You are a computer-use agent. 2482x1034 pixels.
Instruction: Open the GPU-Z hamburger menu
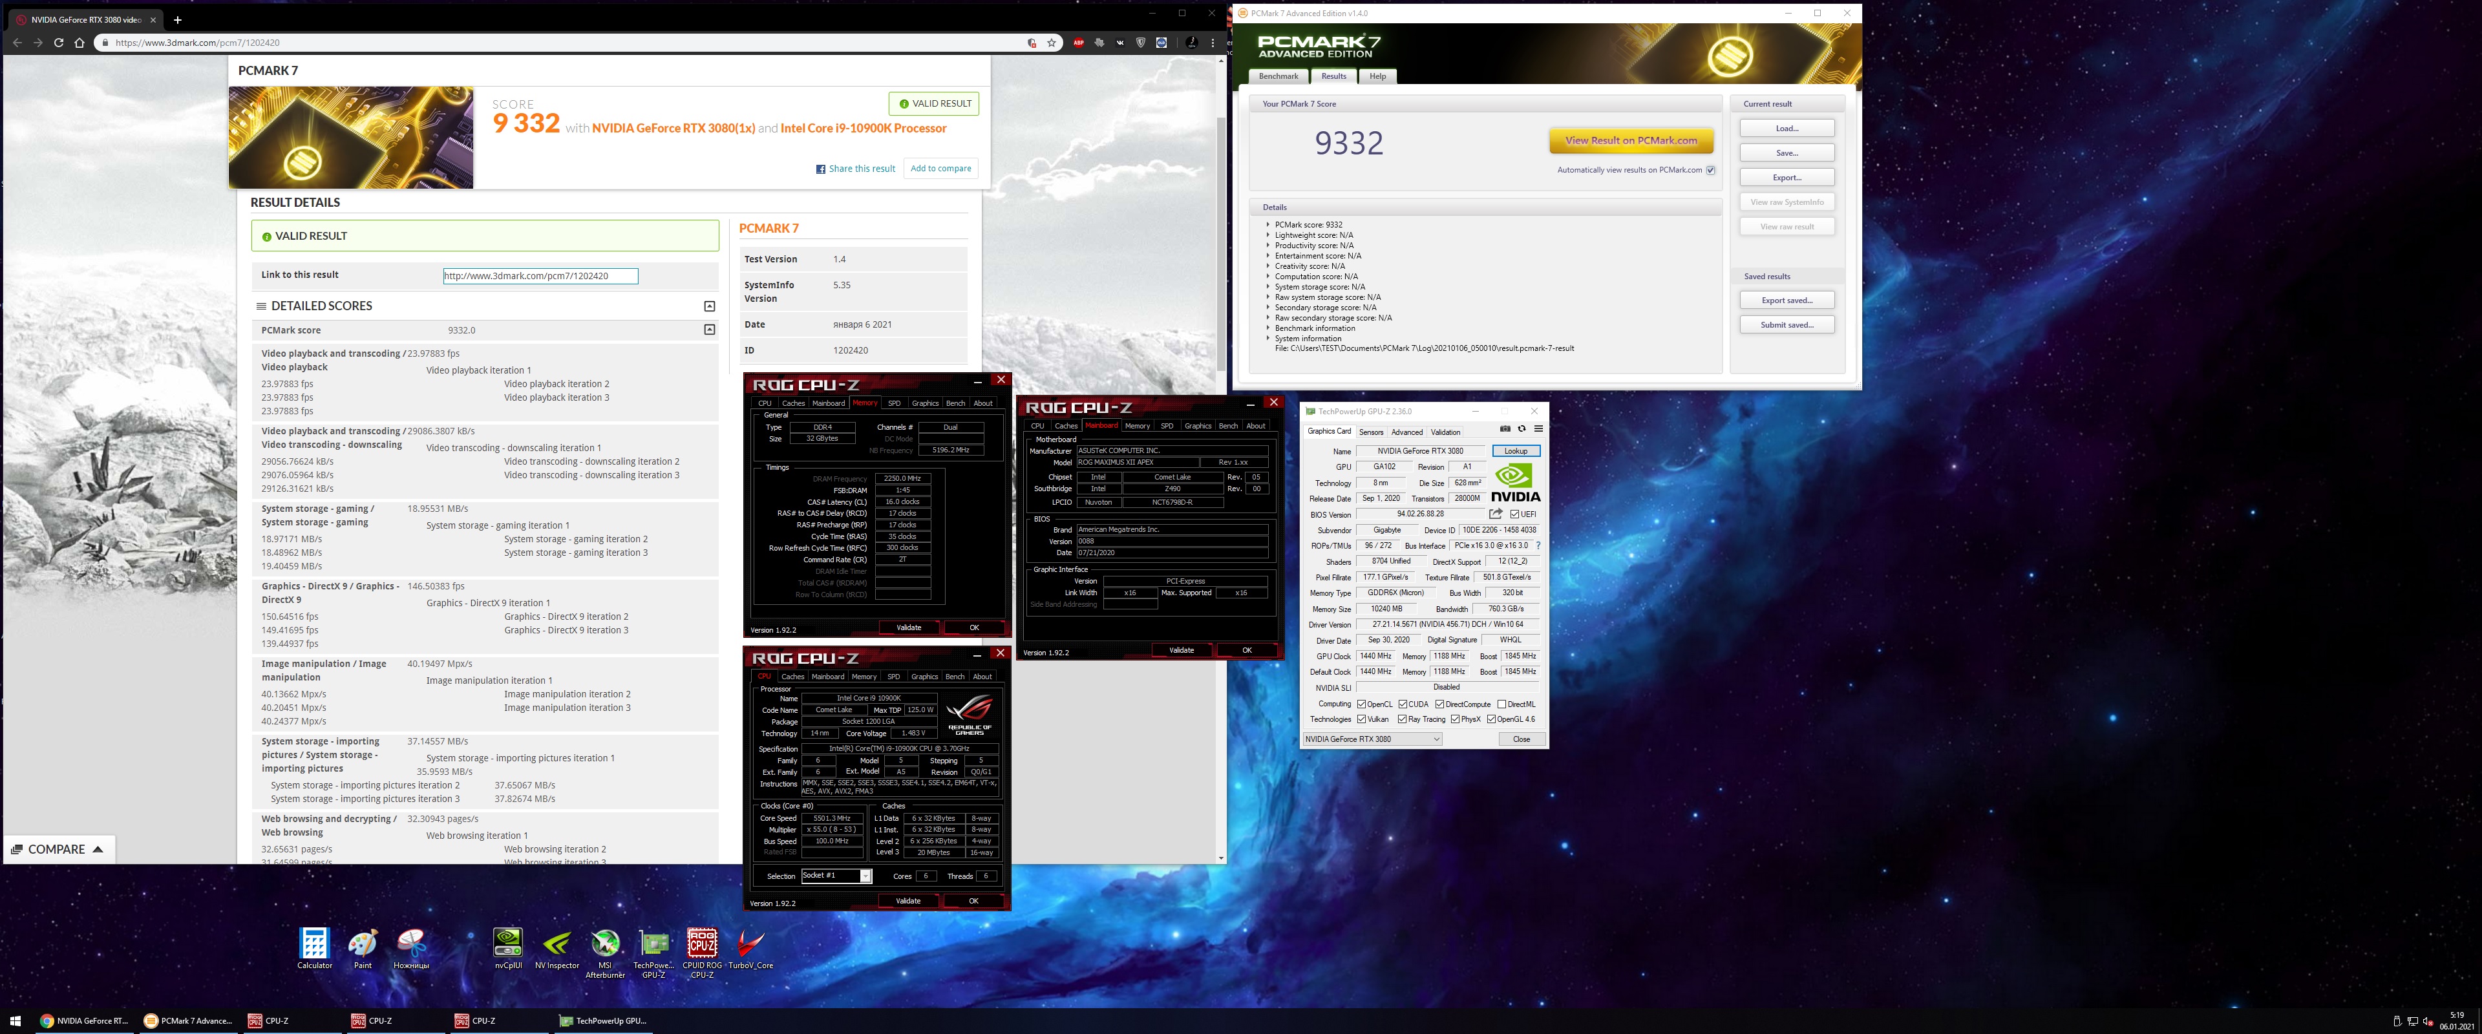(x=1539, y=429)
